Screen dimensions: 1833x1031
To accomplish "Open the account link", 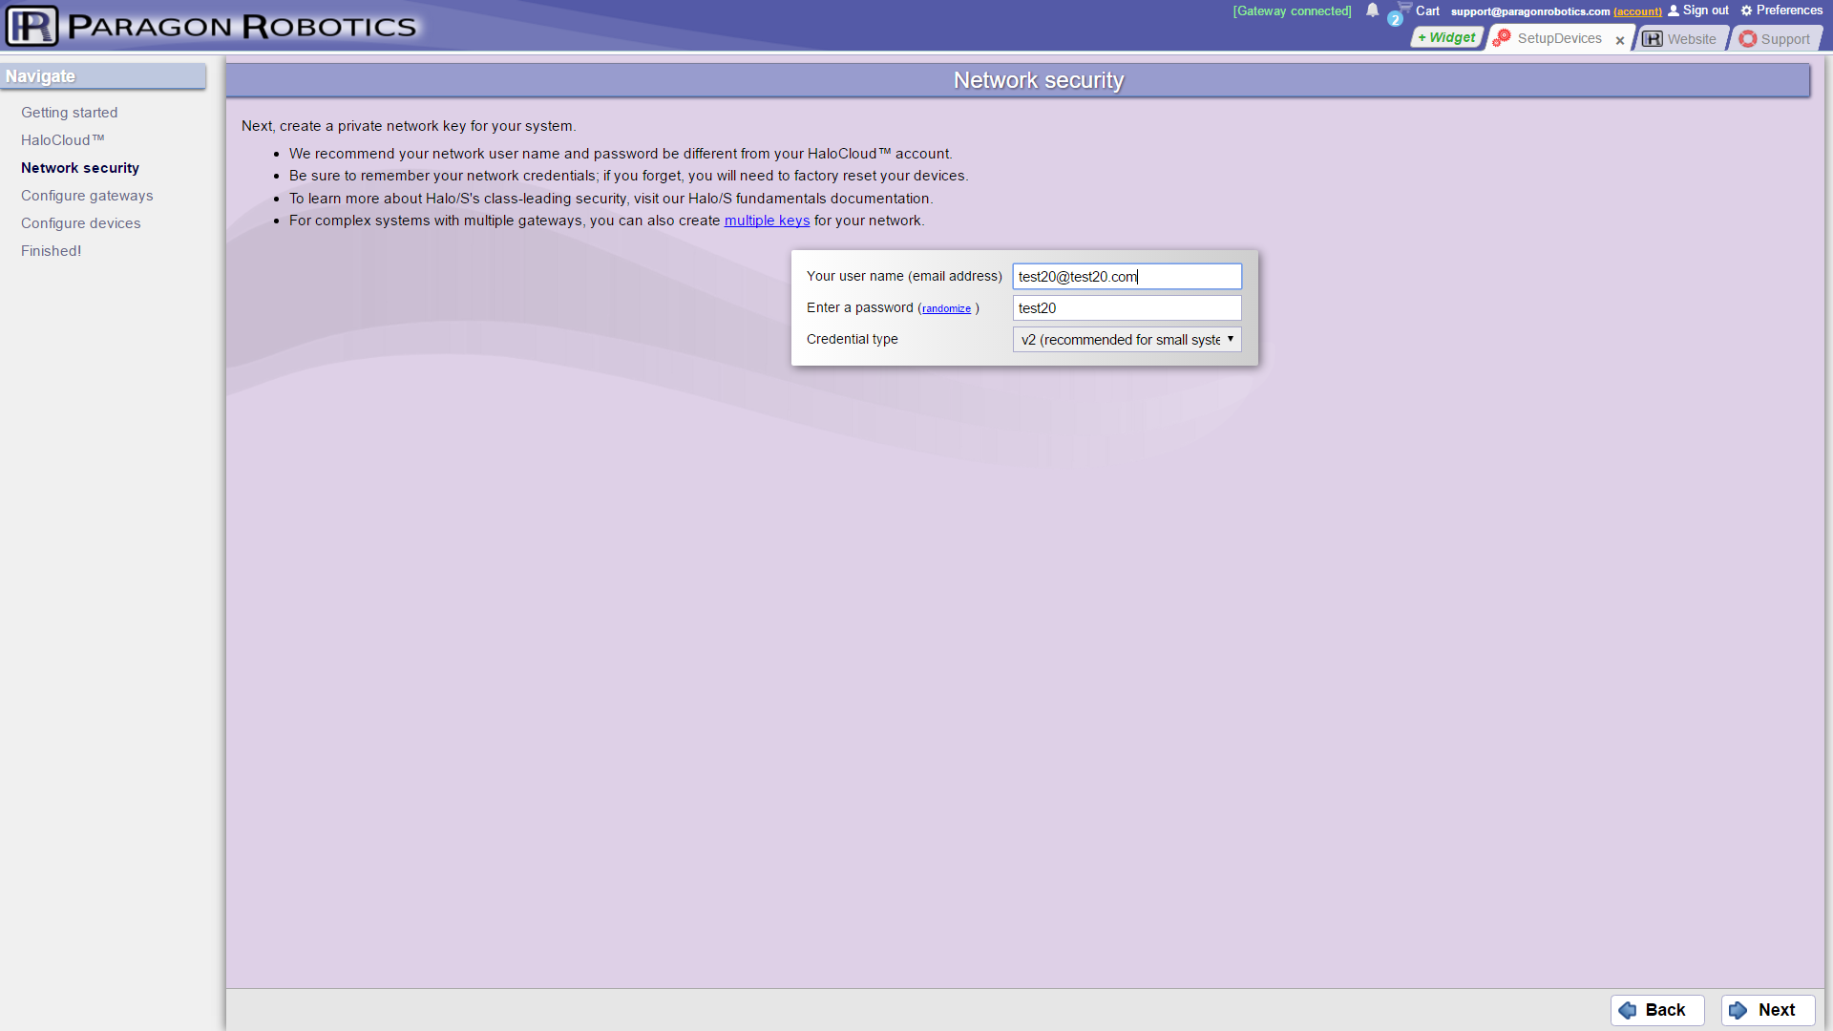I will coord(1637,11).
